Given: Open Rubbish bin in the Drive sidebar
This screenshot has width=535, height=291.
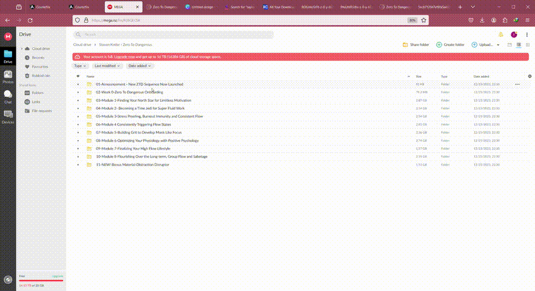Looking at the screenshot, I should click(x=41, y=76).
